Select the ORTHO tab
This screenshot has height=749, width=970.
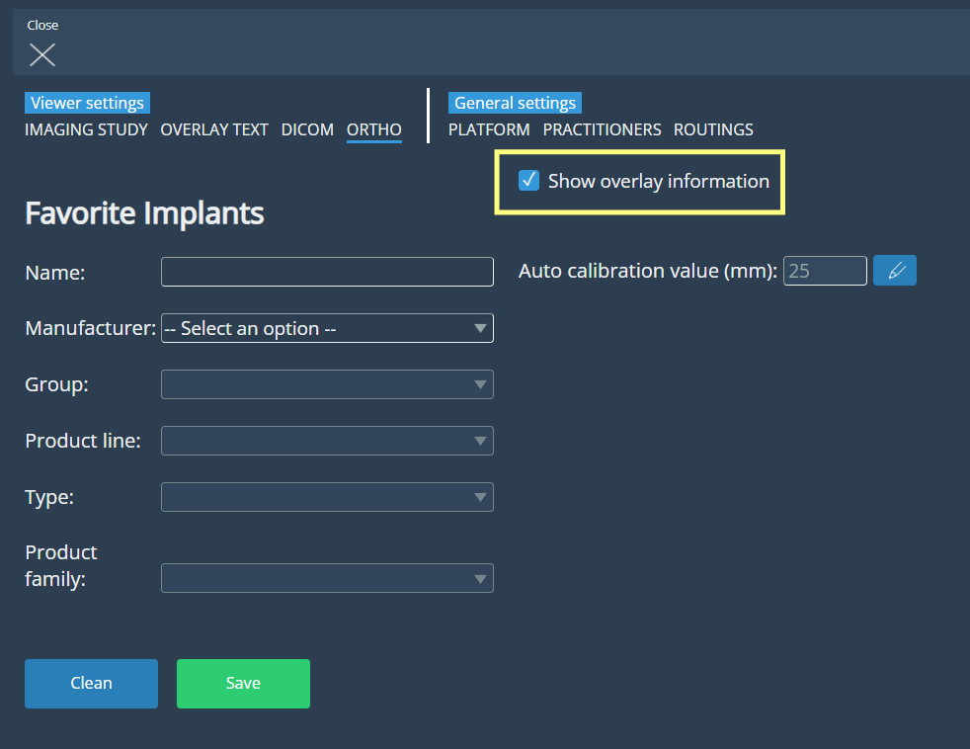[x=374, y=129]
